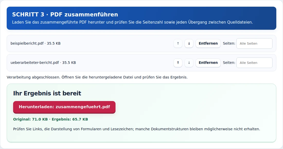Focus Seiten field for ueberarbeiteter-bericht.pdf
Image resolution: width=283 pixels, height=149 pixels.
(x=254, y=63)
